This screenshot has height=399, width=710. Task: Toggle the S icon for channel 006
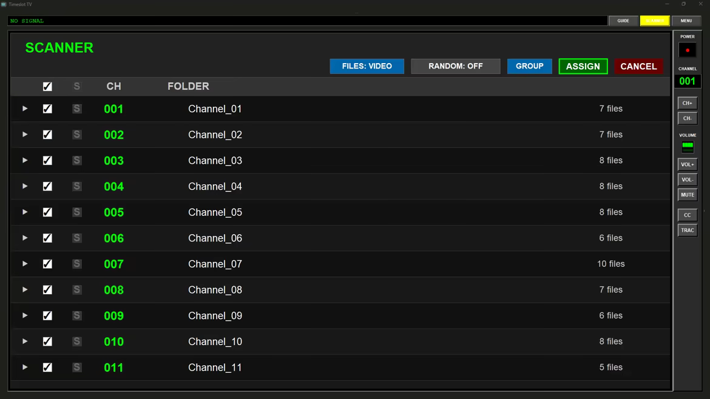pyautogui.click(x=77, y=238)
